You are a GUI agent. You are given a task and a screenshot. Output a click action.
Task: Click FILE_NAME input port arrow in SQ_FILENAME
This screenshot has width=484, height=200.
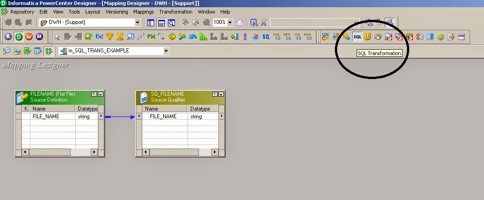pos(139,116)
